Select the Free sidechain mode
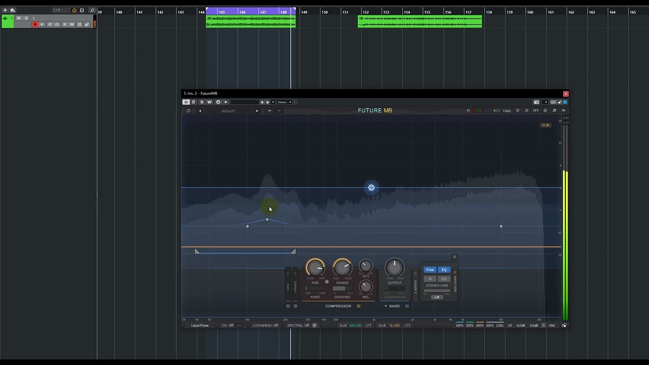 coord(430,270)
